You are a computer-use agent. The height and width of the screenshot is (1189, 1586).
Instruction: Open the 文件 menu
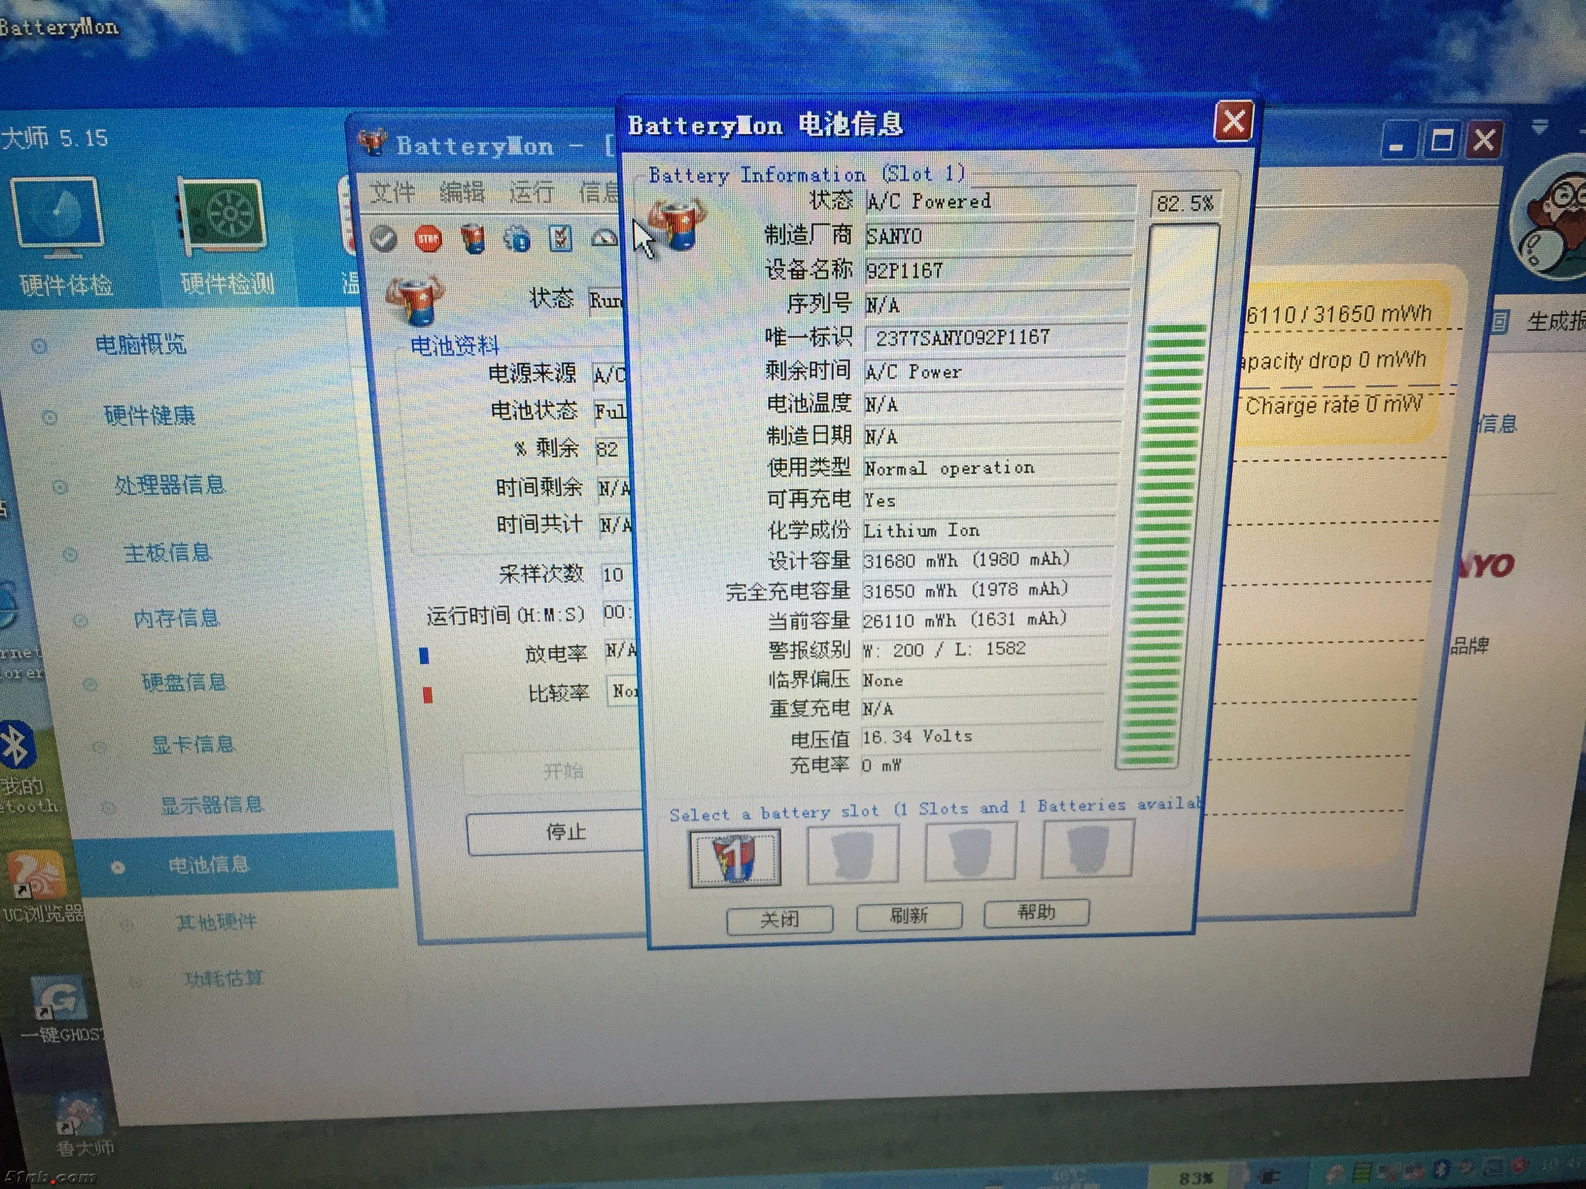point(392,192)
